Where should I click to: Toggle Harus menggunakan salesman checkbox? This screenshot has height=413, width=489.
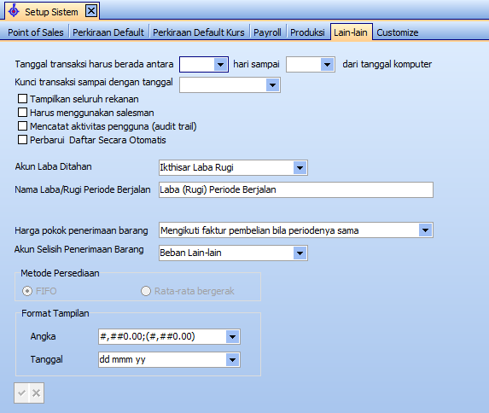point(22,113)
